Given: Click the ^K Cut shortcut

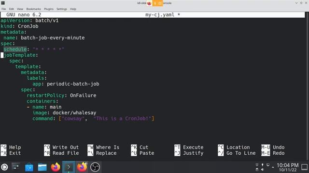Looking at the screenshot, I should (140, 148).
